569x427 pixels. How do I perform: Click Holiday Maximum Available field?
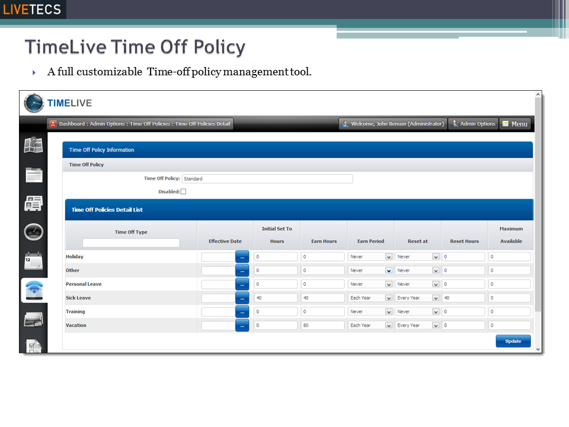click(x=510, y=257)
